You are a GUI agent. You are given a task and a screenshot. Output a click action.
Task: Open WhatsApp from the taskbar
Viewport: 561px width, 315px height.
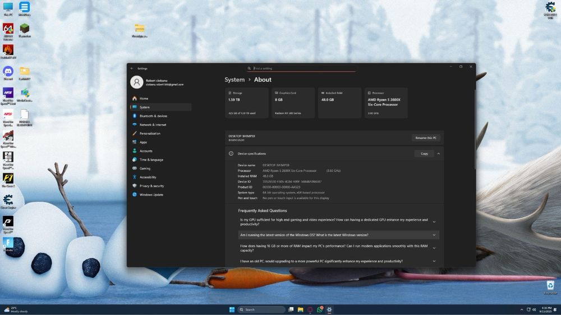pyautogui.click(x=320, y=309)
